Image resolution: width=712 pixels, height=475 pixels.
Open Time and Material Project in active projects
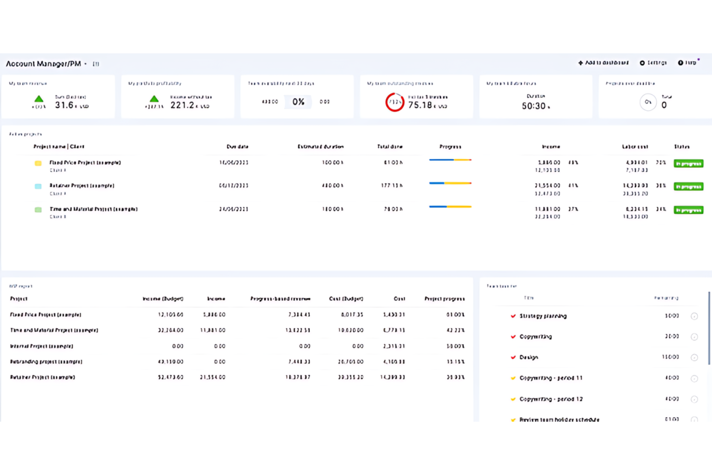(x=93, y=209)
